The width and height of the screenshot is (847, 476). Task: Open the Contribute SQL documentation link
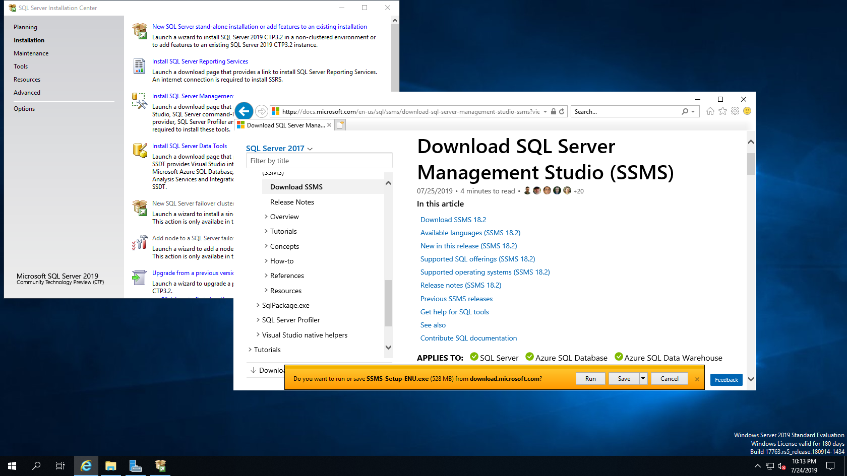(x=468, y=338)
